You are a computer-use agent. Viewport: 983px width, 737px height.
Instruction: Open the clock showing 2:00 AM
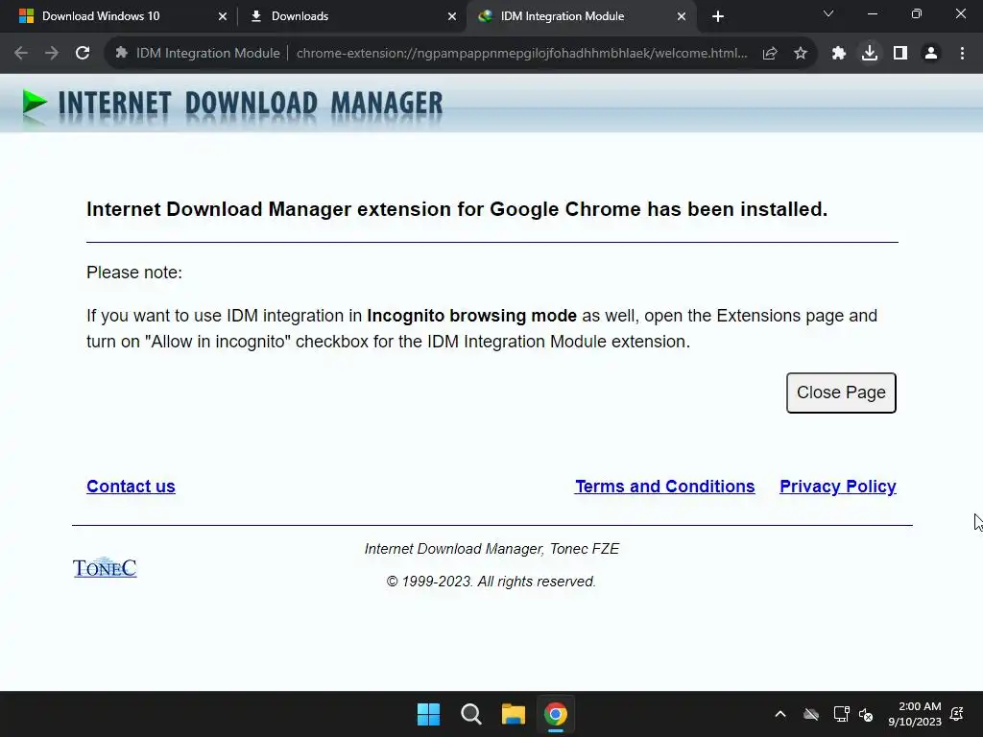click(x=915, y=714)
